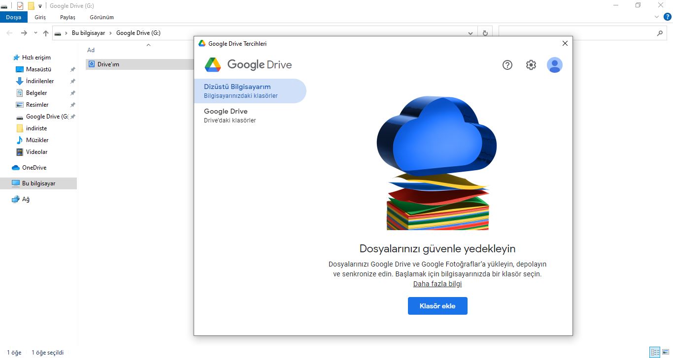Image resolution: width=673 pixels, height=358 pixels.
Task: Select Dizüstü Bilgisayarım section
Action: [250, 91]
